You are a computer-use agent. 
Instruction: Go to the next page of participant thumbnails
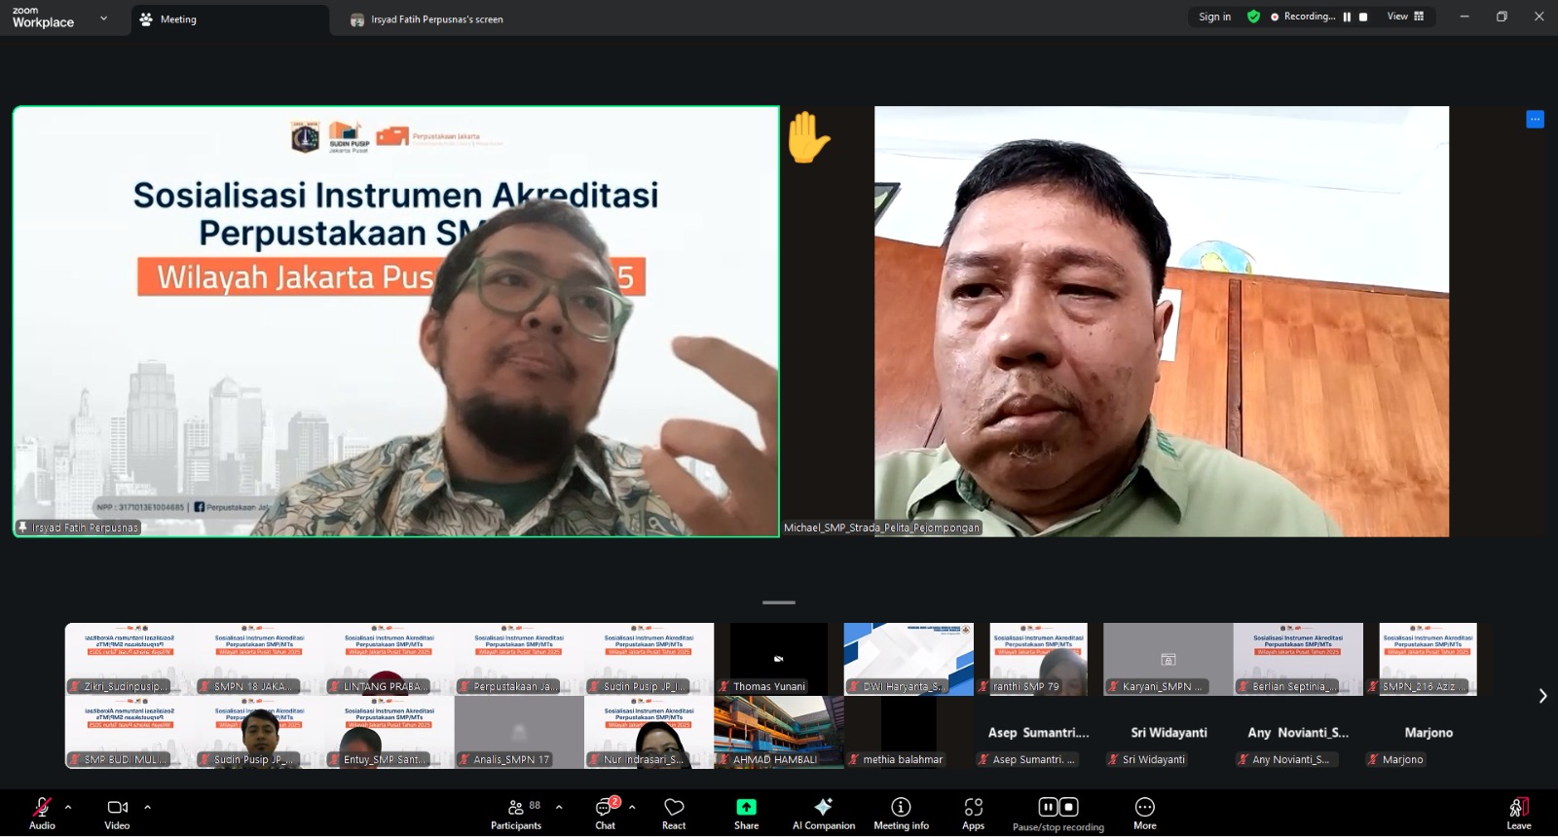pos(1542,696)
